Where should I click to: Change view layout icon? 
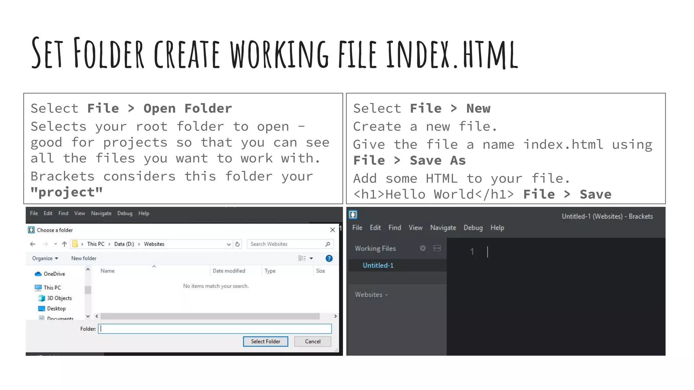pyautogui.click(x=302, y=258)
